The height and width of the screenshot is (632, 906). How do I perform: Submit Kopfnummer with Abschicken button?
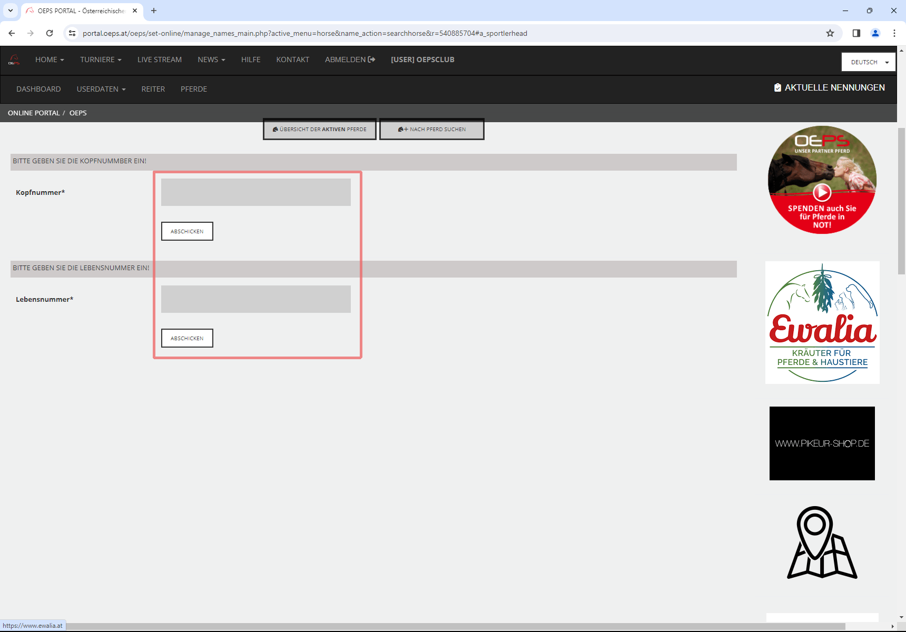(x=187, y=231)
